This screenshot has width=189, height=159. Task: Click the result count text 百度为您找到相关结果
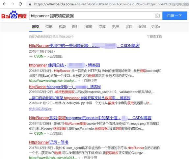coord(51,37)
